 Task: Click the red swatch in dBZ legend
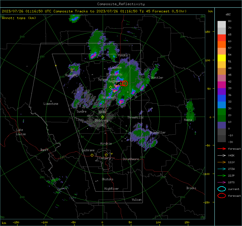(x=222, y=38)
